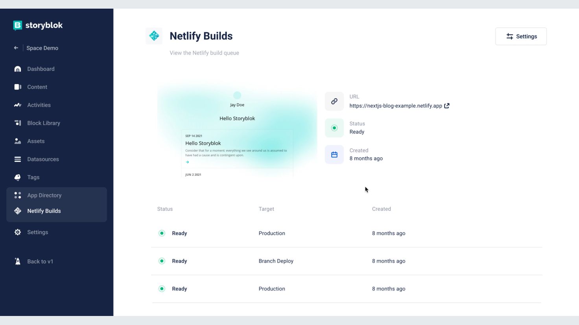The height and width of the screenshot is (325, 579).
Task: Click the Storyblok logo icon
Action: [x=18, y=26]
